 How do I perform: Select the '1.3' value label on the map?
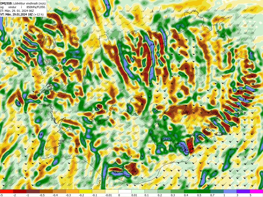click(251, 53)
